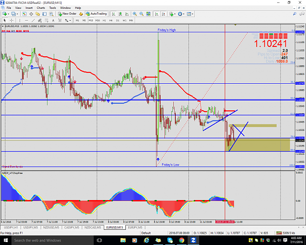Tile chart windows with the grid icon
This screenshot has width=306, height=245.
[x=148, y=14]
